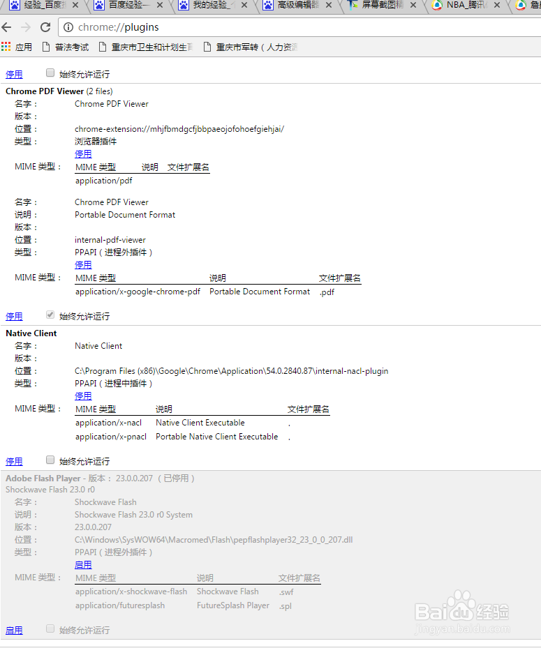Disable the internal-nacl-plugin file
The height and width of the screenshot is (648, 541).
point(83,396)
